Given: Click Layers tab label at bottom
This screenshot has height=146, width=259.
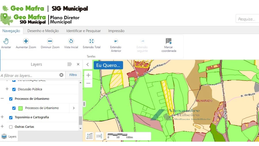Looking at the screenshot, I should coord(12,136).
